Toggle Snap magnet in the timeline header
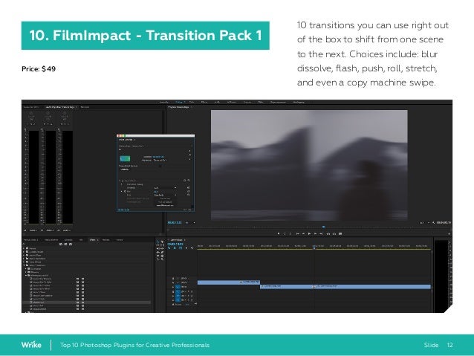 point(175,248)
